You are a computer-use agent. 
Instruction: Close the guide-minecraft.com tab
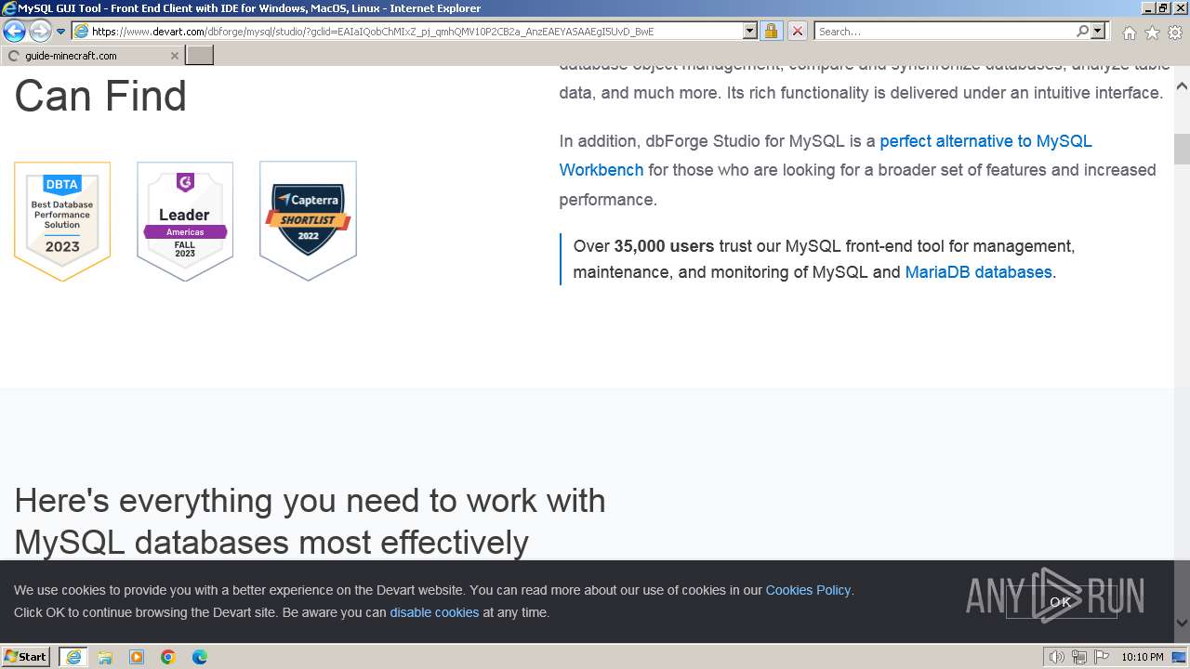tap(174, 56)
